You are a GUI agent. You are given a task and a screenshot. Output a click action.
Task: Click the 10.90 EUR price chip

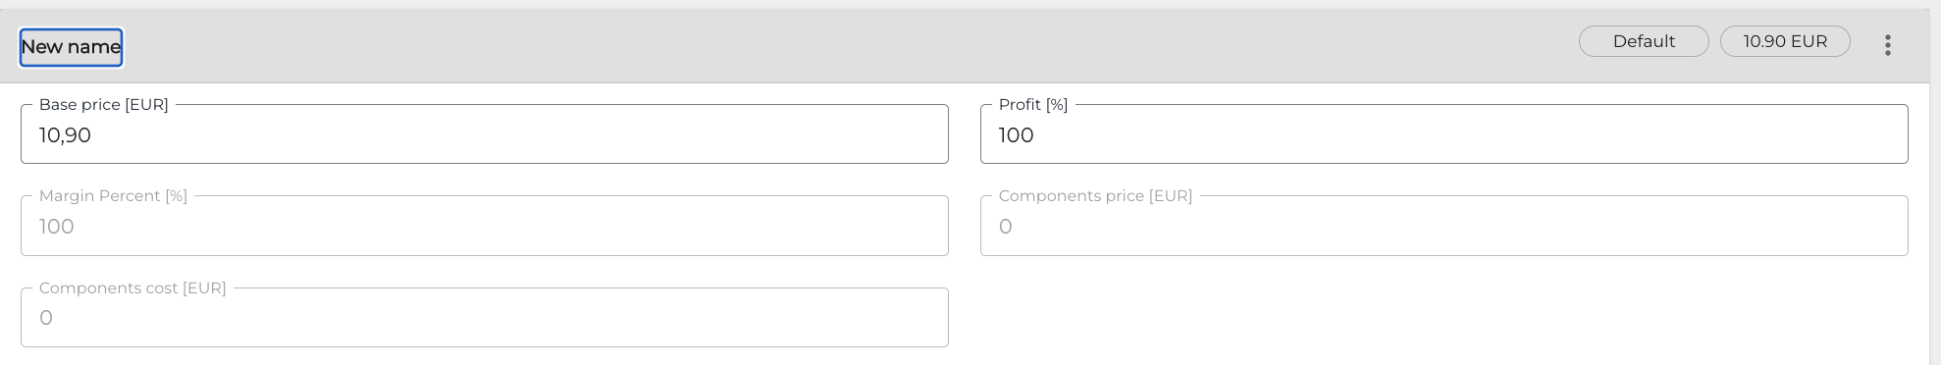[1785, 41]
